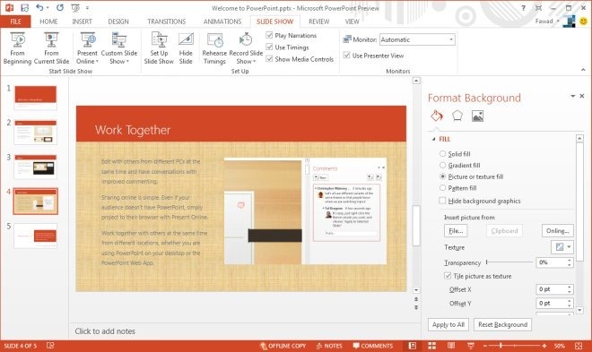This screenshot has width=592, height=352.
Task: Select Solid fill option
Action: pos(442,154)
